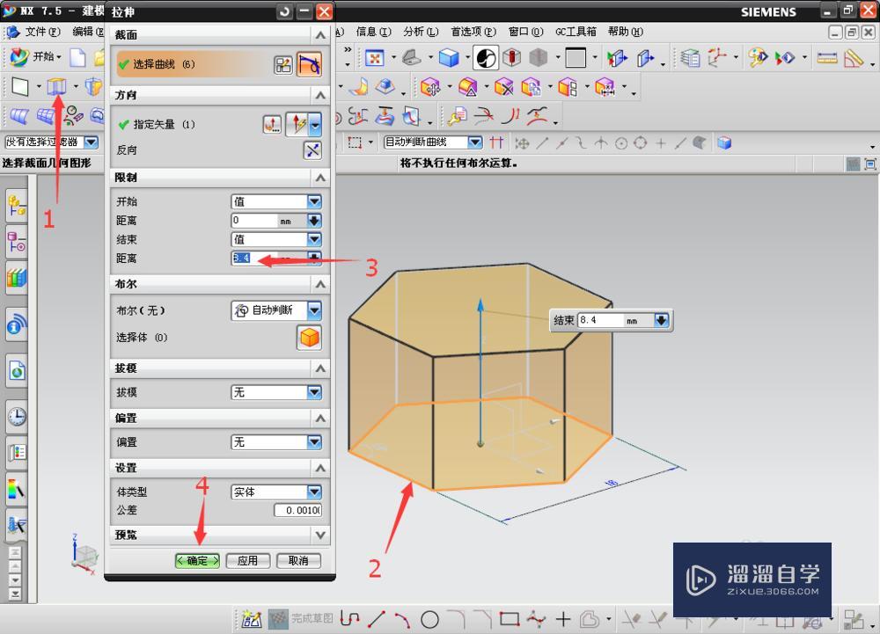Click the Delete Face cube icon with X
Screen dimensions: 880x634
tap(503, 87)
